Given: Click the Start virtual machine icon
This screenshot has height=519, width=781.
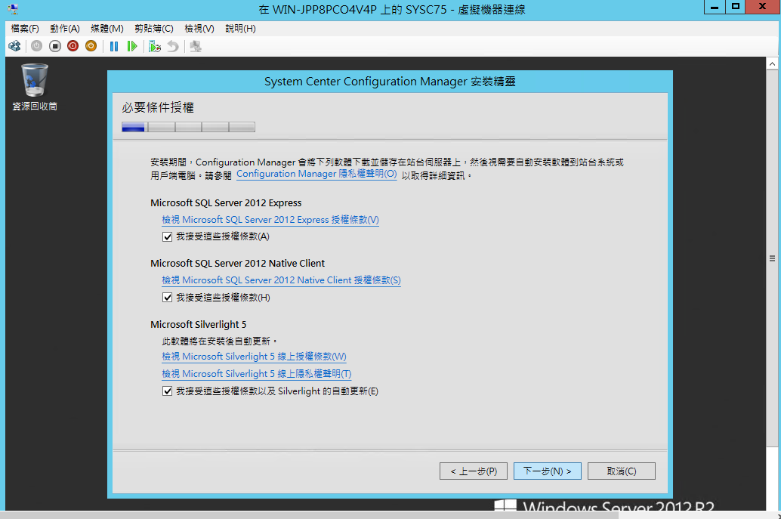Looking at the screenshot, I should click(x=36, y=46).
